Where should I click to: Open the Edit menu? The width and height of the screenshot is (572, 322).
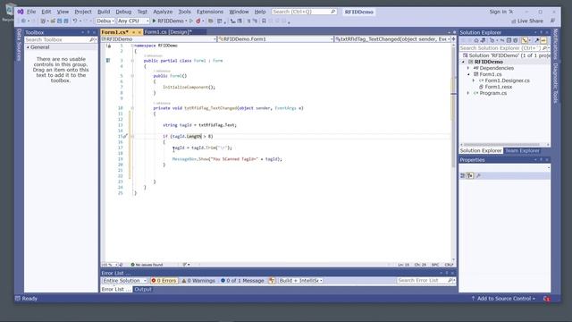[x=46, y=12]
